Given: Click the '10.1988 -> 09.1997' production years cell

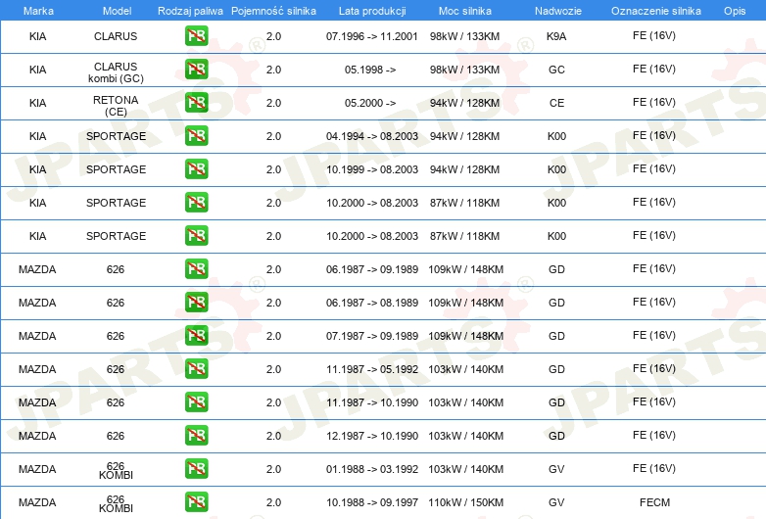Looking at the screenshot, I should pyautogui.click(x=372, y=502).
